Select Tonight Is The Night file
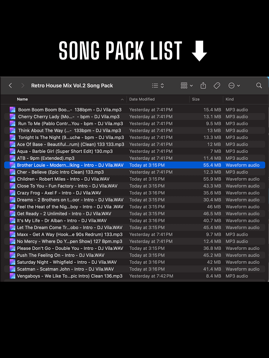The image size is (269, 358). point(134,138)
